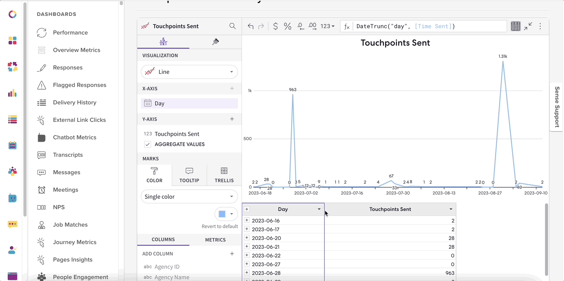Screen dimensions: 564x281
Task: Open Flagged Responses dashboard
Action: 79,85
